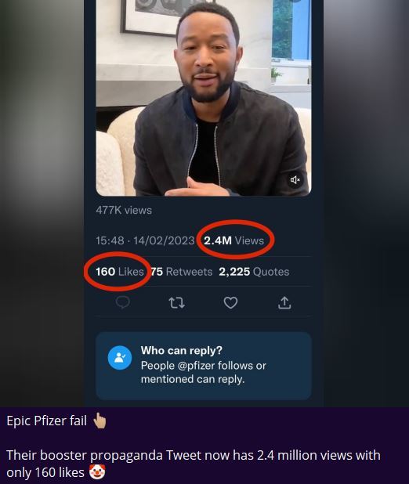View the 2,225 Quotes list

254,272
